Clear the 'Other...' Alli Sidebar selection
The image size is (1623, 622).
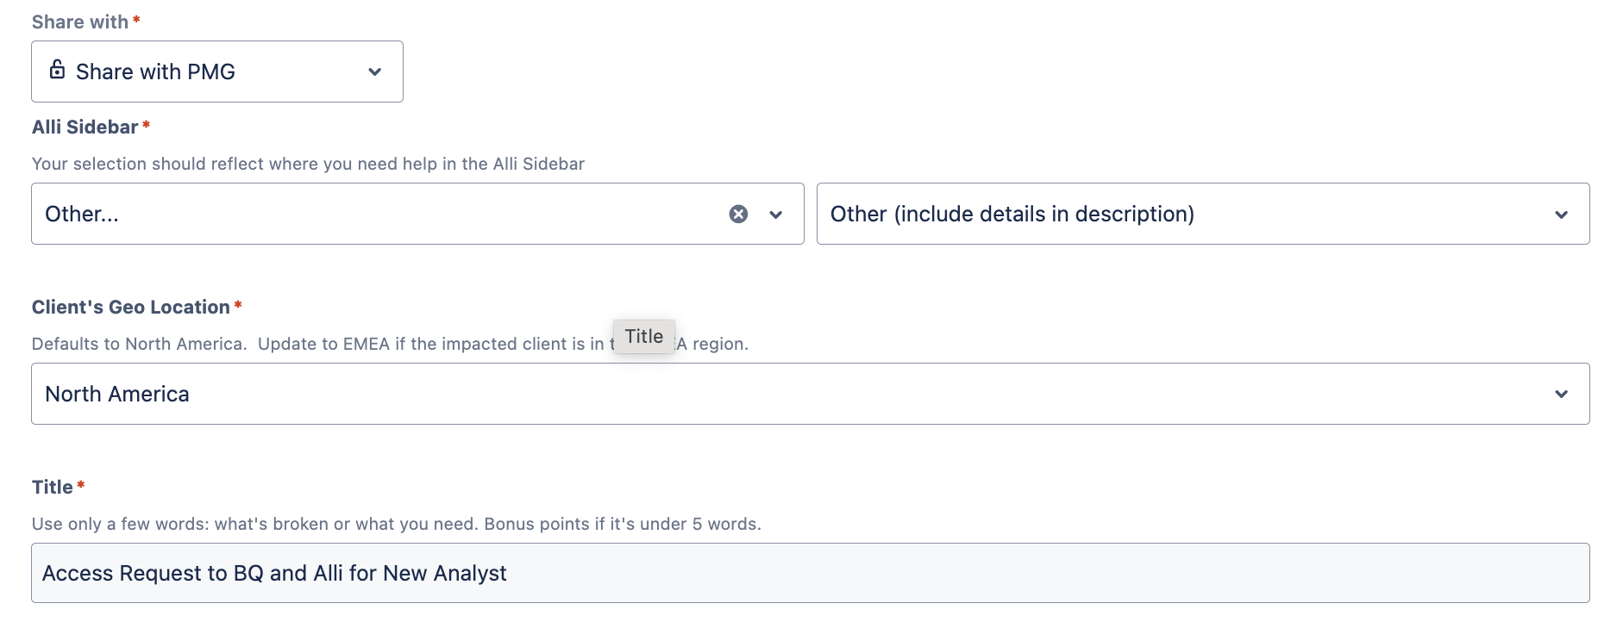point(739,213)
